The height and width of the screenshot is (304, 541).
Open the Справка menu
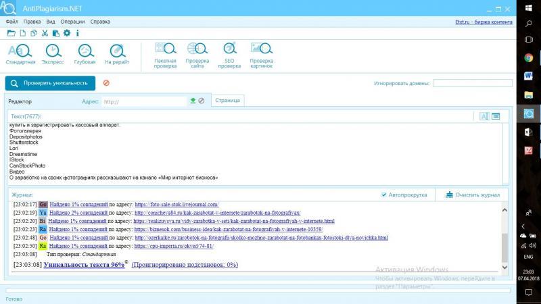click(100, 22)
